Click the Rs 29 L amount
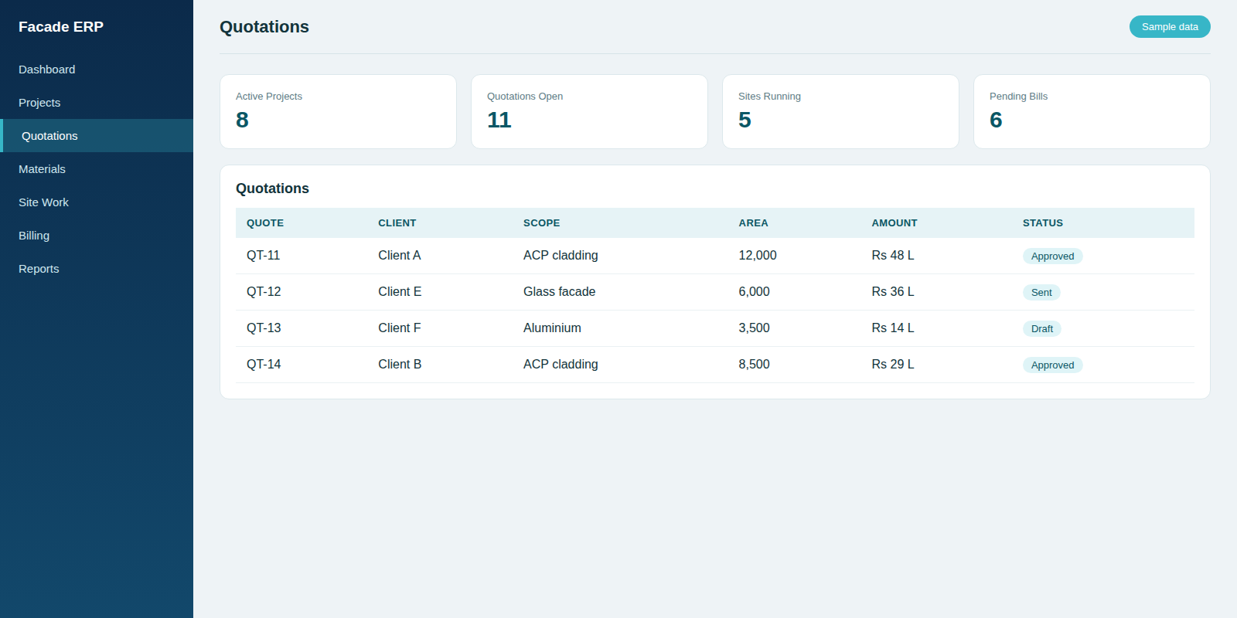 click(x=893, y=365)
